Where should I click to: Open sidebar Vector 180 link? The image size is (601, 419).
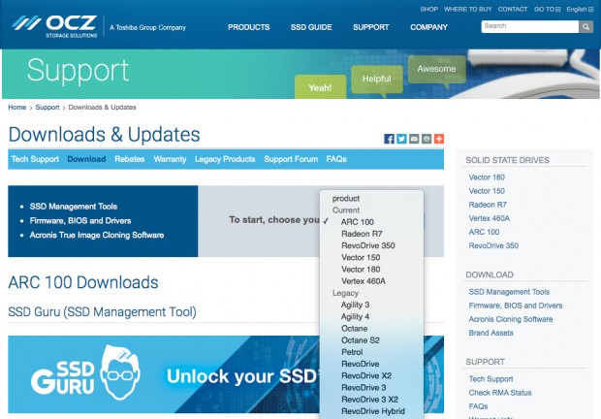point(487,177)
